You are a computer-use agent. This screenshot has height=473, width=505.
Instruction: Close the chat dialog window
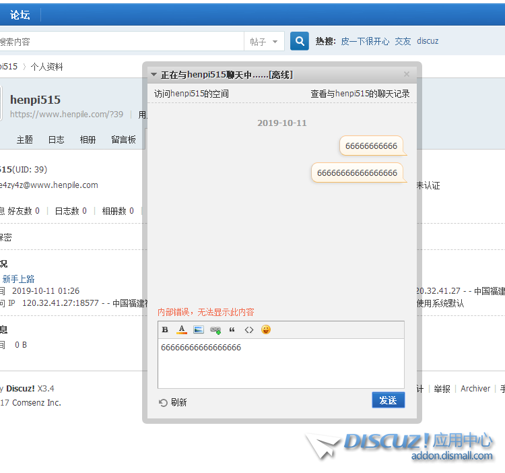click(406, 74)
